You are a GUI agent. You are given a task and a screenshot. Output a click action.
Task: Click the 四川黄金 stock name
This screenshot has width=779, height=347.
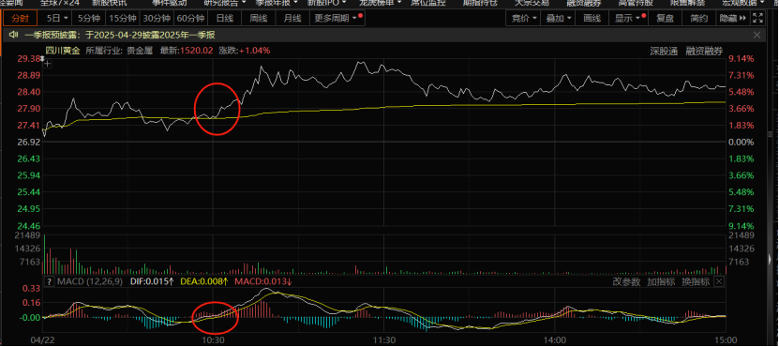(63, 51)
